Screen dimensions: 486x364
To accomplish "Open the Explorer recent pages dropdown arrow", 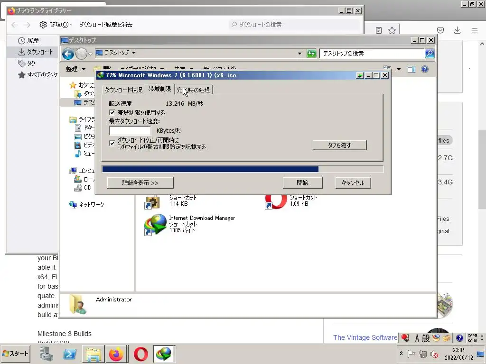I will 90,54.
